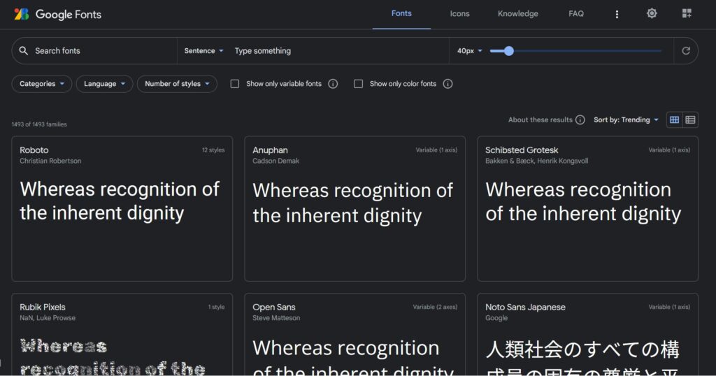Screen dimensions: 716x376
Task: Open the selected families grid icon
Action: pos(687,13)
